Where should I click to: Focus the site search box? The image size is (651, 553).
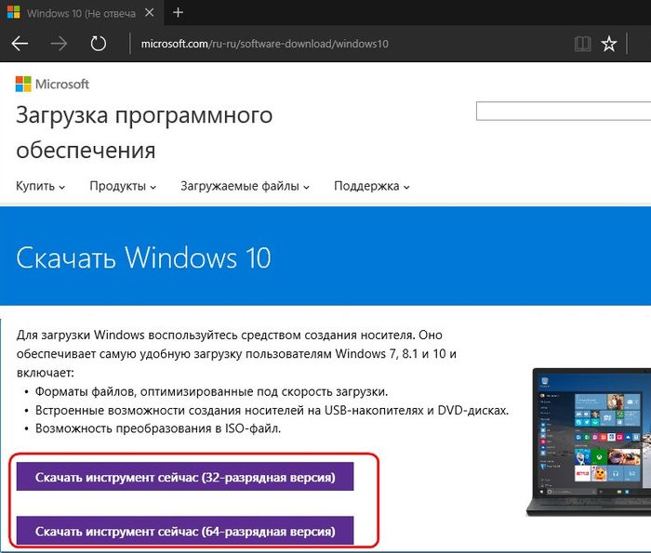click(x=563, y=112)
